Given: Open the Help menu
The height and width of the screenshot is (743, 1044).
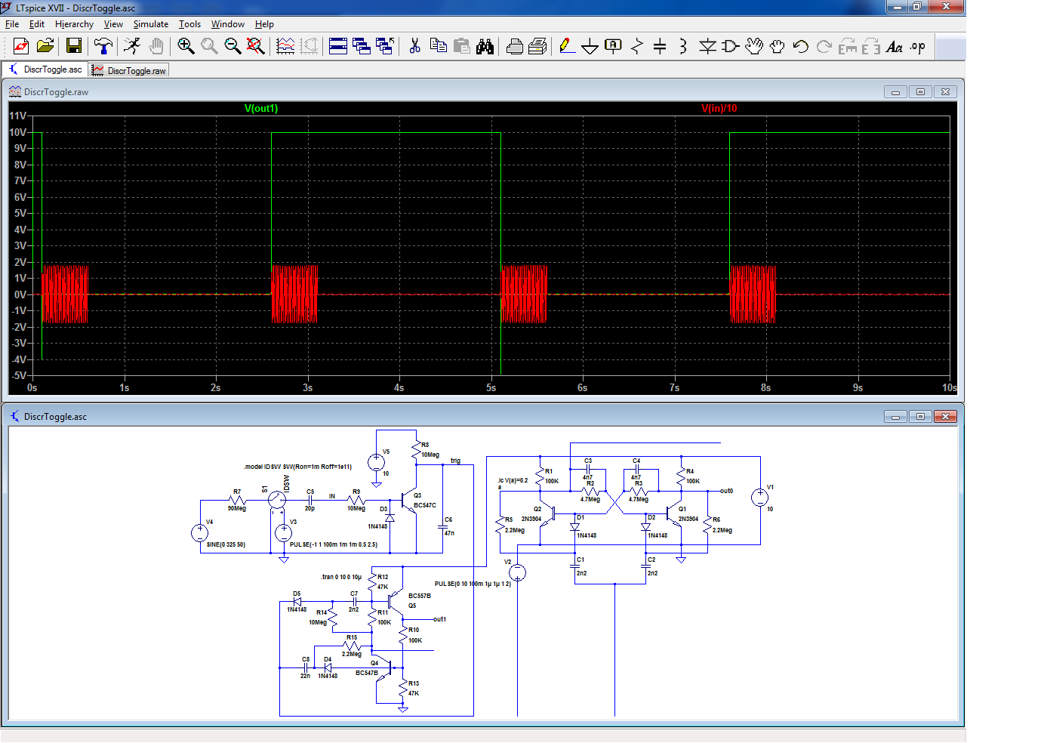Looking at the screenshot, I should pyautogui.click(x=264, y=24).
